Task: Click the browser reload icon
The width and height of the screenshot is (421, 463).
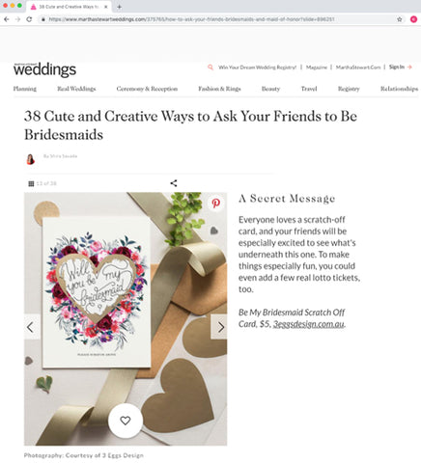Action: click(x=29, y=19)
